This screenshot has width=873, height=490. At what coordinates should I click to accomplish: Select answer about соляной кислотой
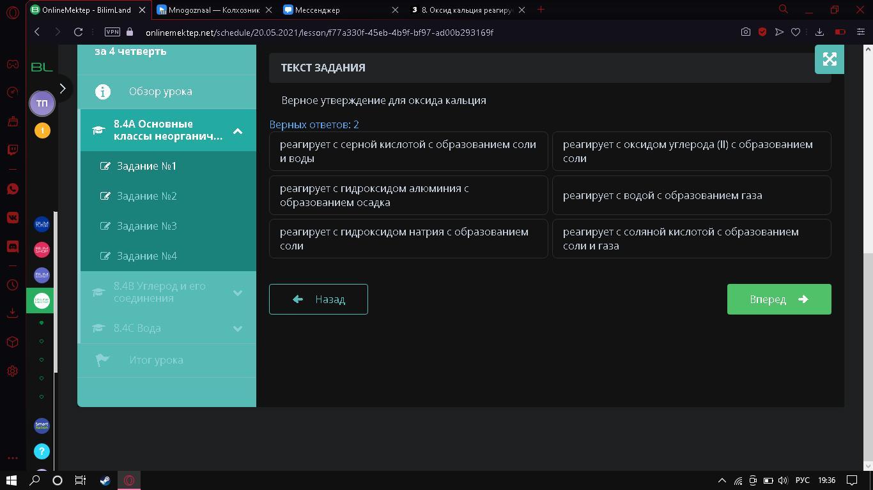point(691,239)
